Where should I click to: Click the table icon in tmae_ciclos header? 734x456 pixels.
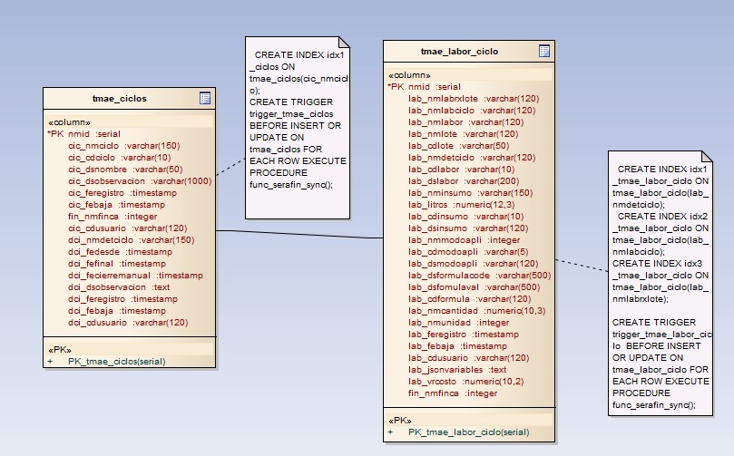pos(205,98)
